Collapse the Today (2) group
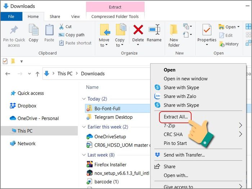This screenshot has width=252, height=189. tap(84, 99)
